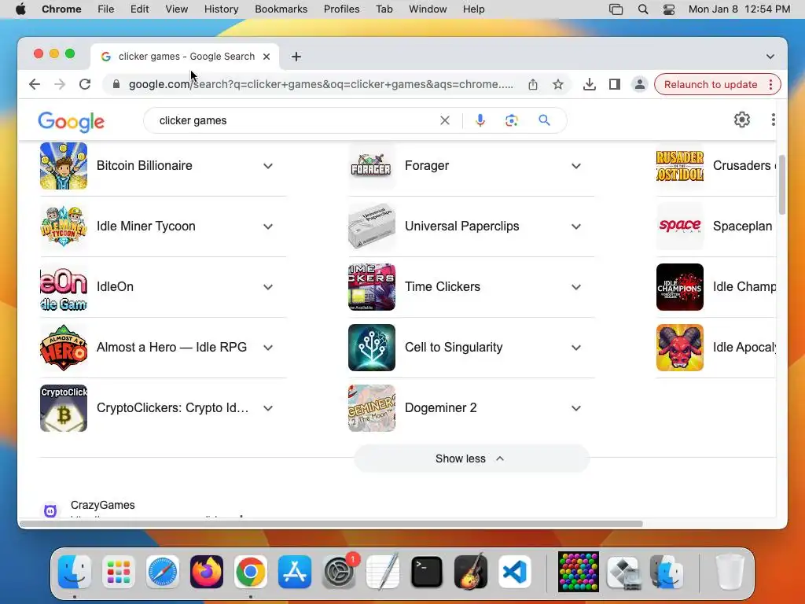Start voice search with the microphone icon

click(480, 120)
